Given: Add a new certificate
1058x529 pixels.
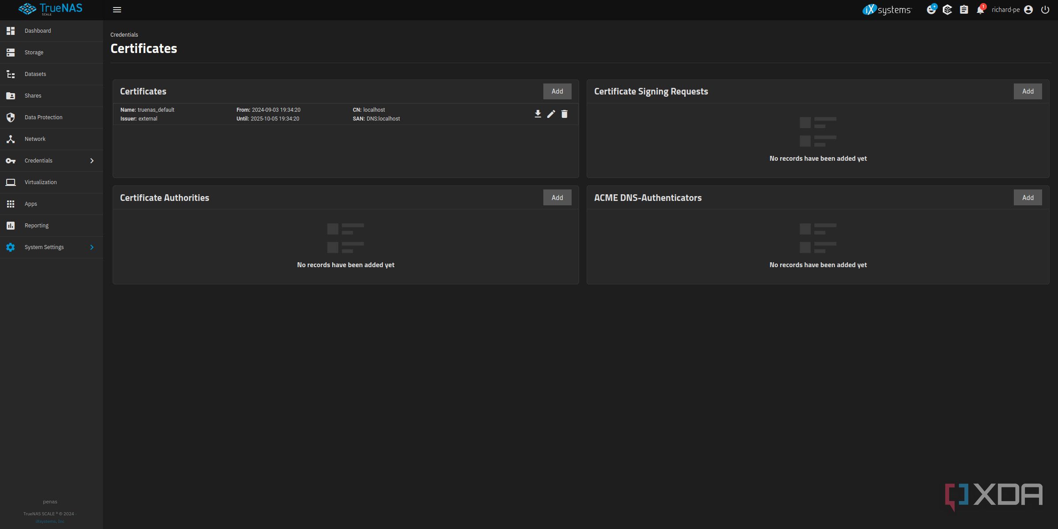Looking at the screenshot, I should 557,91.
